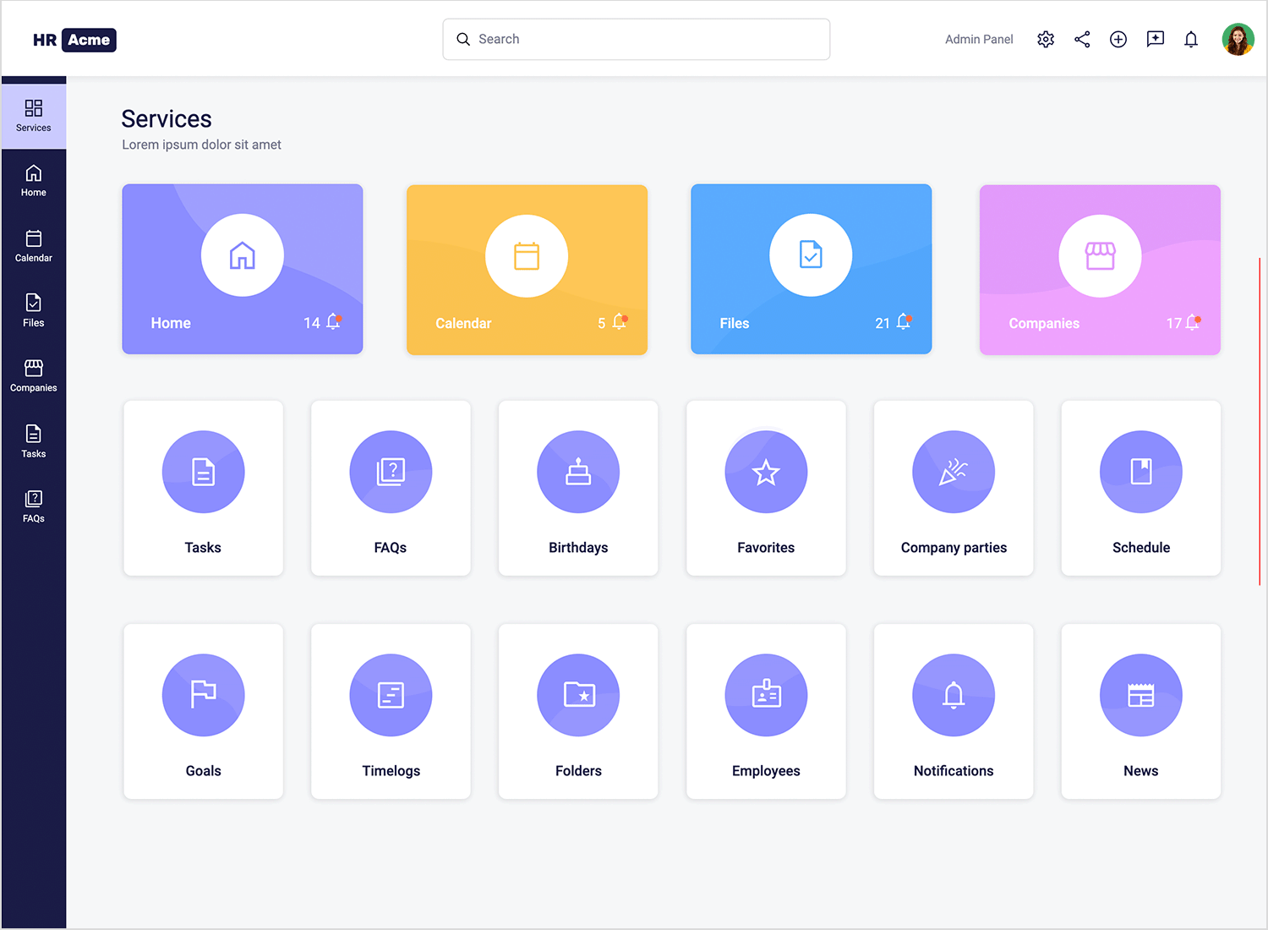The image size is (1268, 930).
Task: Open the FAQs tile
Action: pos(391,488)
